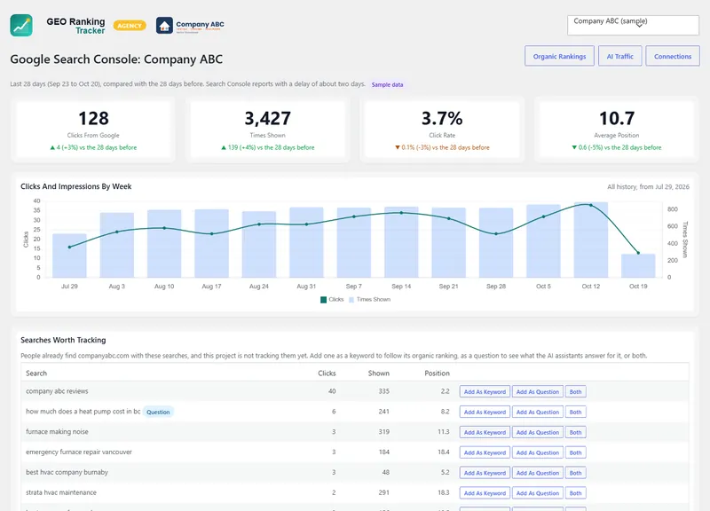Switch to AI Traffic view
The width and height of the screenshot is (710, 511).
coord(619,56)
